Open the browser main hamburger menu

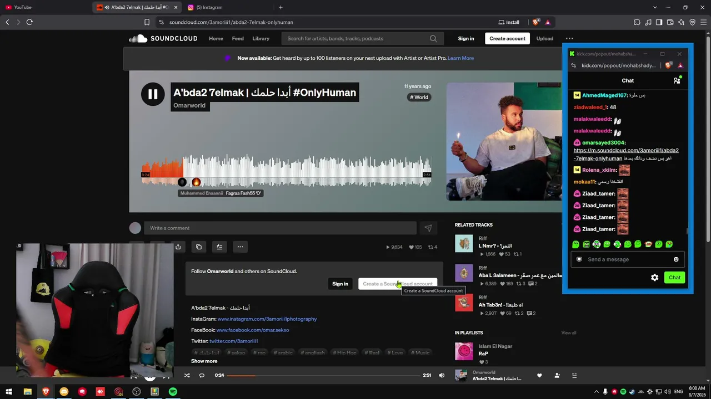coord(704,22)
